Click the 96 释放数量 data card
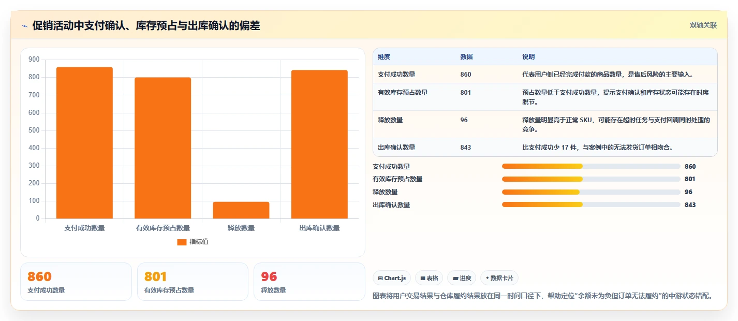This screenshot has width=738, height=321. [309, 282]
